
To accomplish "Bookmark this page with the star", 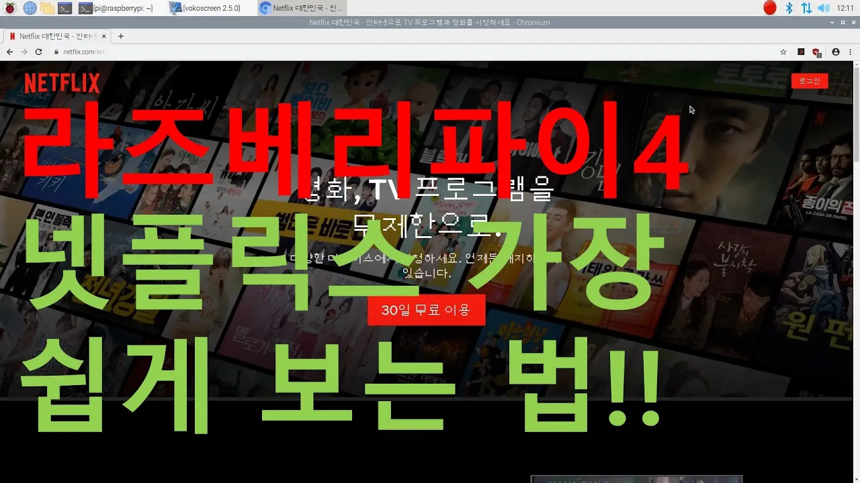I will [x=783, y=52].
